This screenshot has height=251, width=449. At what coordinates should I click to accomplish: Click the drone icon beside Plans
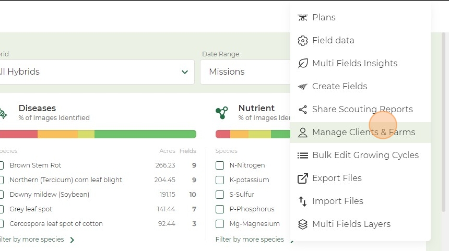(303, 18)
